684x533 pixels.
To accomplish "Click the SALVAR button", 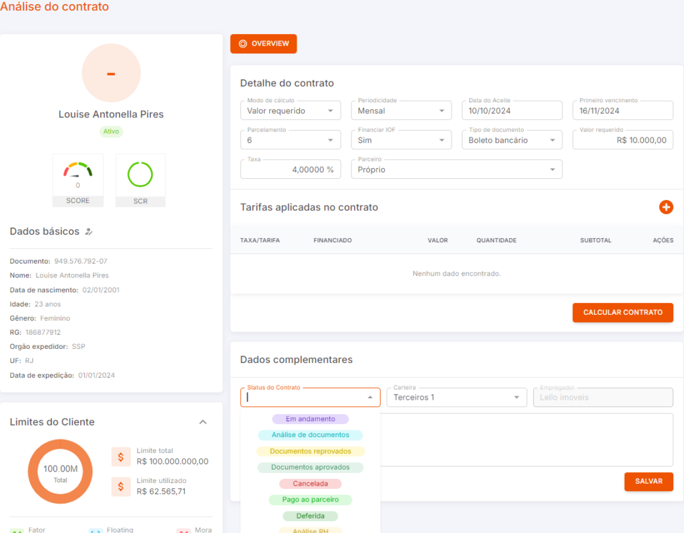I will 649,481.
